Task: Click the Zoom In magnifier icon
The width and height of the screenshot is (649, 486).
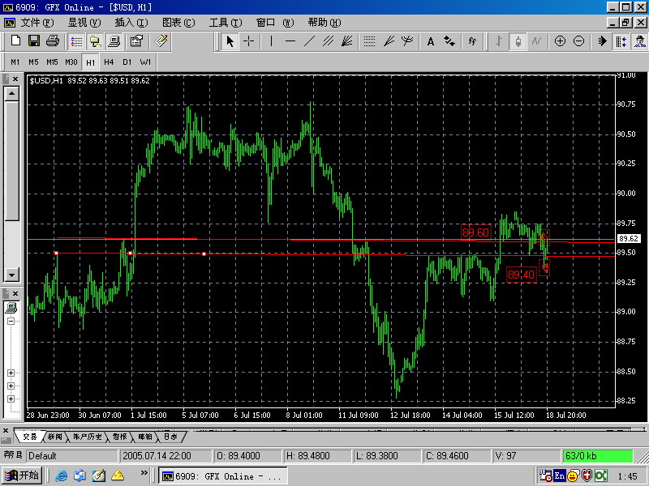Action: (560, 40)
